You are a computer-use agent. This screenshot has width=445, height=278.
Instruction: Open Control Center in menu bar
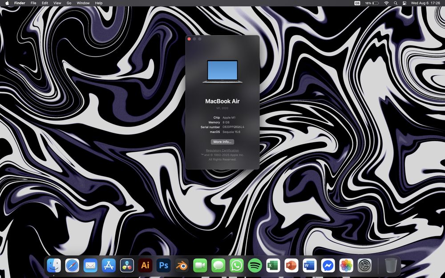(x=405, y=3)
